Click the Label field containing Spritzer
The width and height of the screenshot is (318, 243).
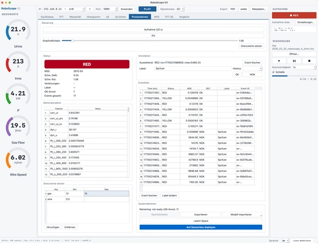[193, 68]
